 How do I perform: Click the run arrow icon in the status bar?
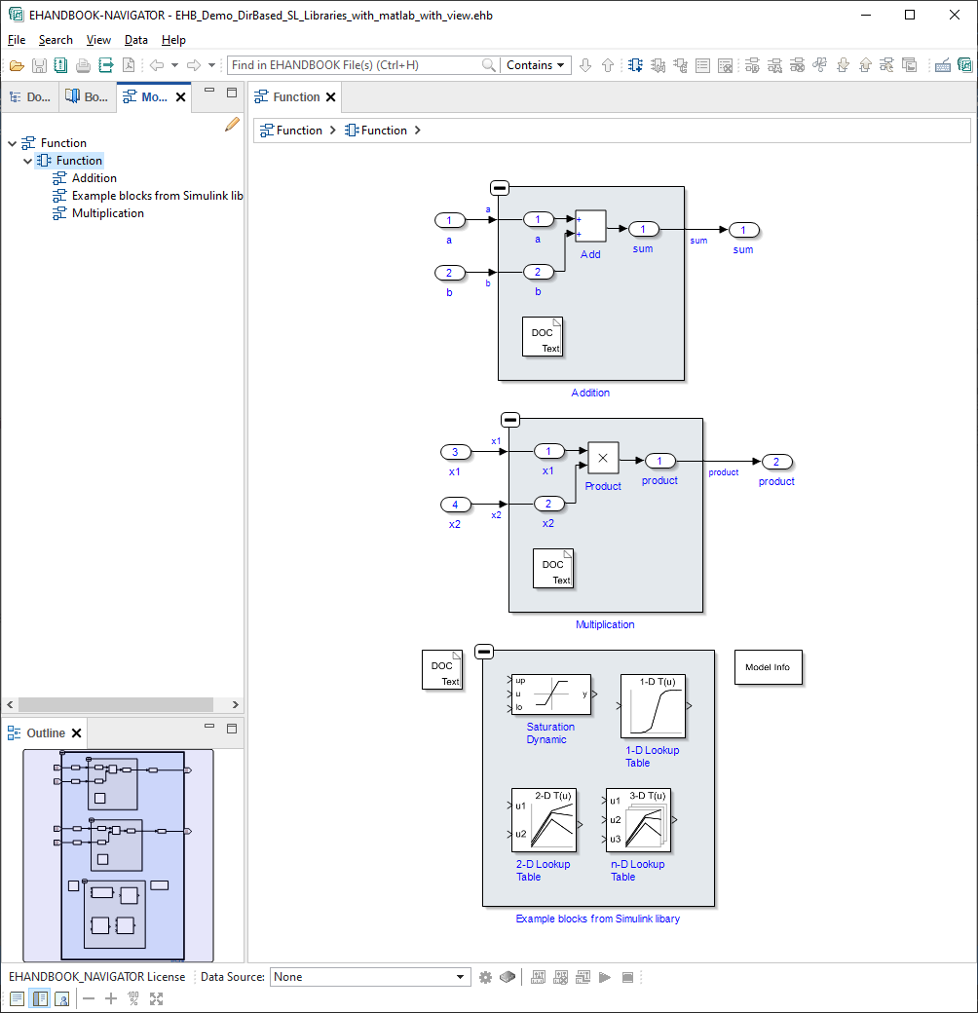click(605, 977)
